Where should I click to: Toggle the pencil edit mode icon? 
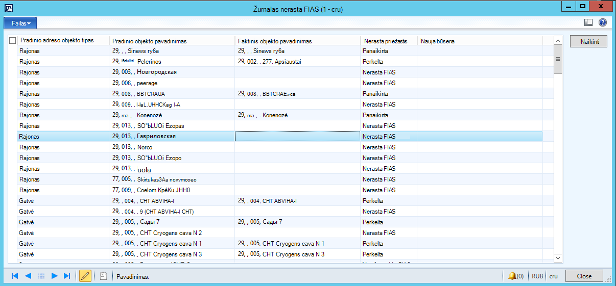85,276
